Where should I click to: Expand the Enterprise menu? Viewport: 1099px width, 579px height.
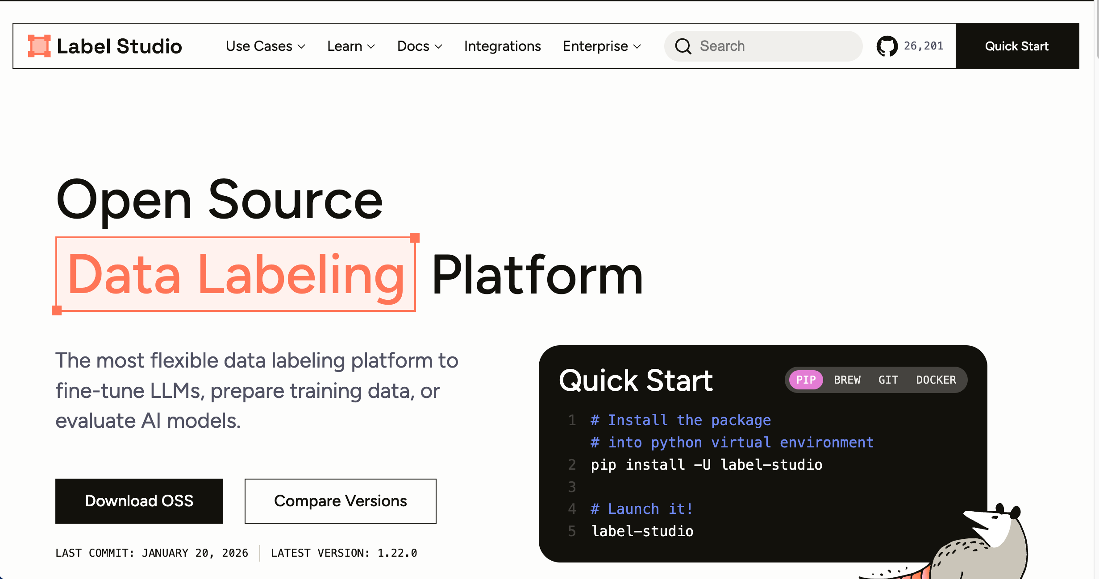[601, 46]
